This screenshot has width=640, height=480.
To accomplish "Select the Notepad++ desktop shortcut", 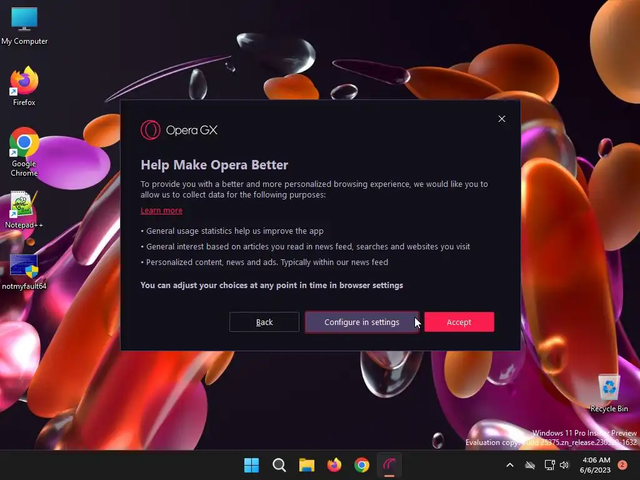I will 24,210.
